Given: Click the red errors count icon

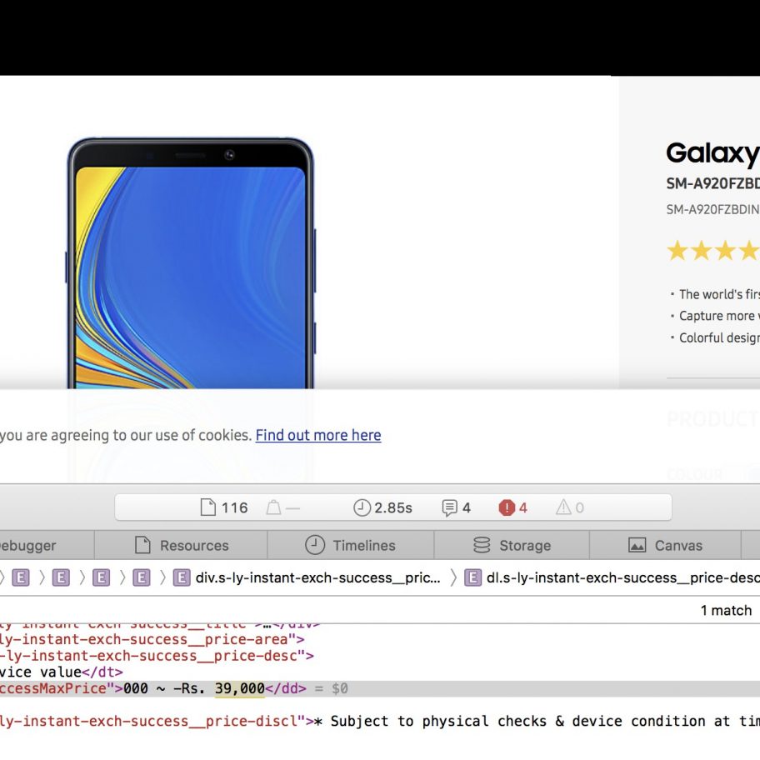Looking at the screenshot, I should [x=507, y=507].
